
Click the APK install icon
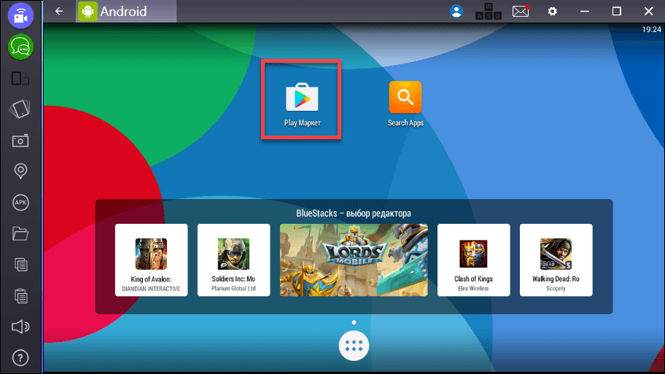pos(20,203)
